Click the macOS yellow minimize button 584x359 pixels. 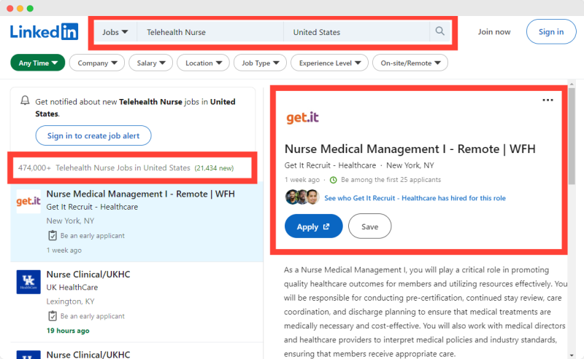click(20, 8)
